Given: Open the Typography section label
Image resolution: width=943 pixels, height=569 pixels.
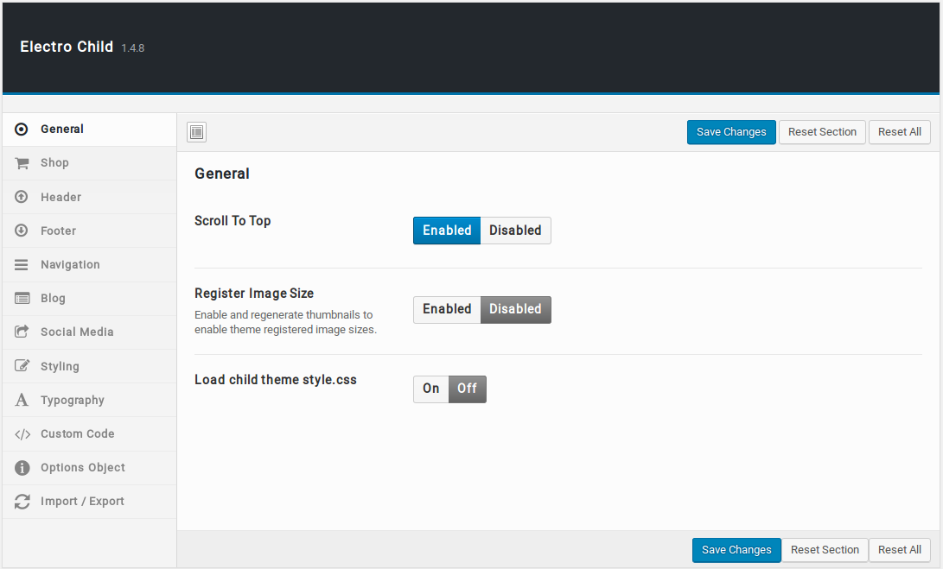Looking at the screenshot, I should click(72, 400).
